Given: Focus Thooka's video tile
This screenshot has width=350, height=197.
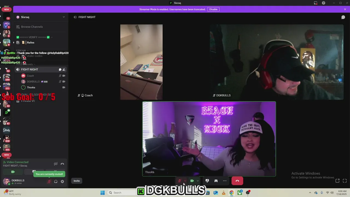Looking at the screenshot, I should click(x=209, y=139).
